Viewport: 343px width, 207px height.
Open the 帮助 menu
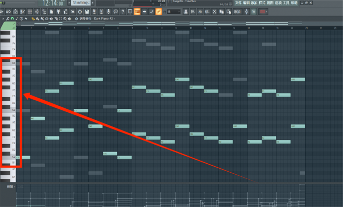coord(294,3)
